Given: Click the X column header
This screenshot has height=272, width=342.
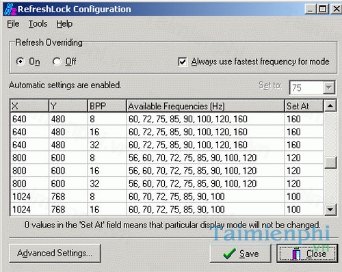Looking at the screenshot, I should [x=29, y=106].
